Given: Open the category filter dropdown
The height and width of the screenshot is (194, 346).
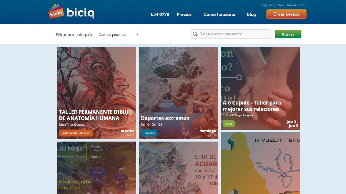Looking at the screenshot, I should [x=119, y=34].
